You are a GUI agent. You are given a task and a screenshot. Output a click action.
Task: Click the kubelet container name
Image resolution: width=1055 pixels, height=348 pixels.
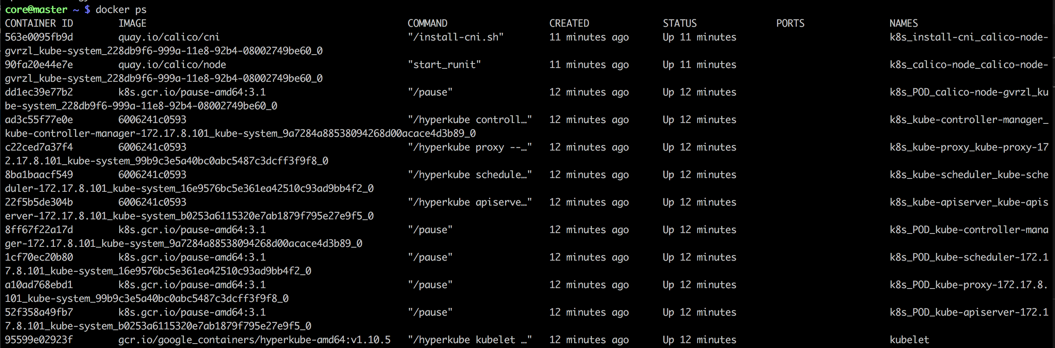(909, 340)
